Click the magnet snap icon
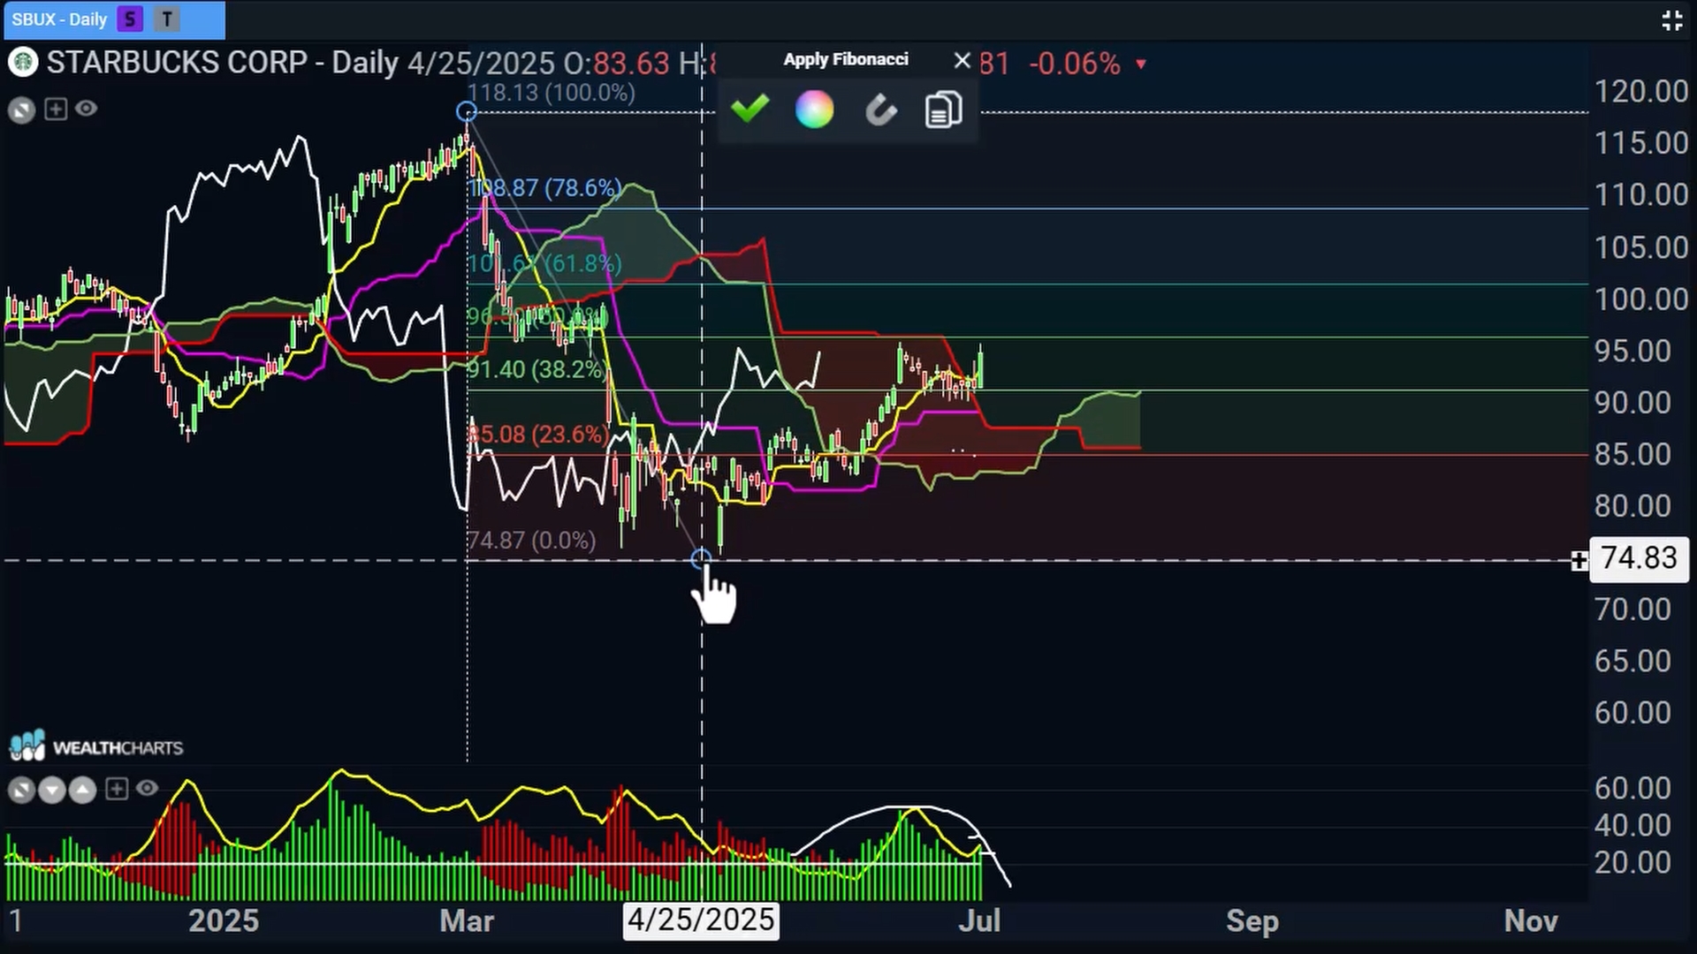Viewport: 1697px width, 954px height. tap(880, 110)
